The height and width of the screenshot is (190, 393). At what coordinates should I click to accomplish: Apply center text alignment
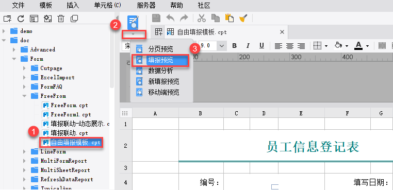pos(290,46)
